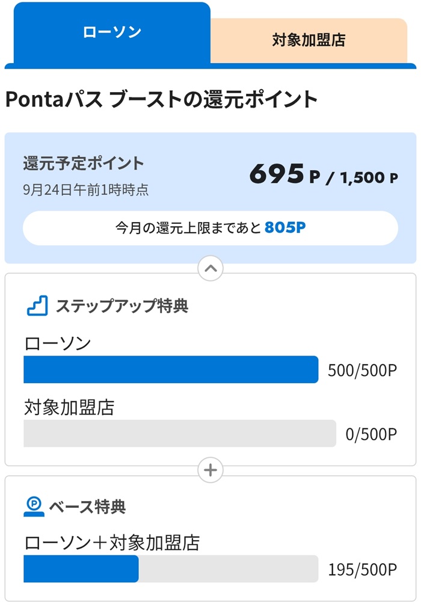Click the ベース特典 P coin icon
Image resolution: width=421 pixels, height=607 pixels.
[34, 507]
